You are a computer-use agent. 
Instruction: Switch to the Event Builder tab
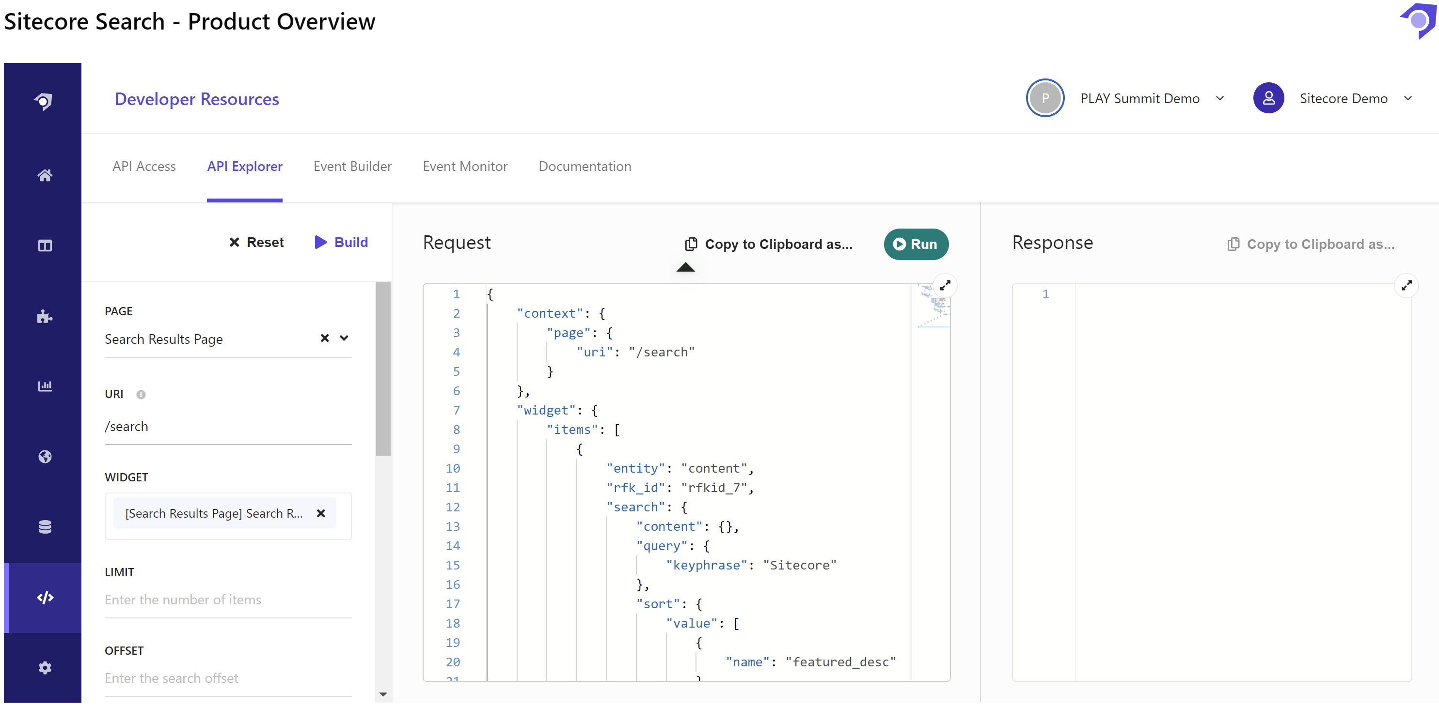click(x=352, y=167)
